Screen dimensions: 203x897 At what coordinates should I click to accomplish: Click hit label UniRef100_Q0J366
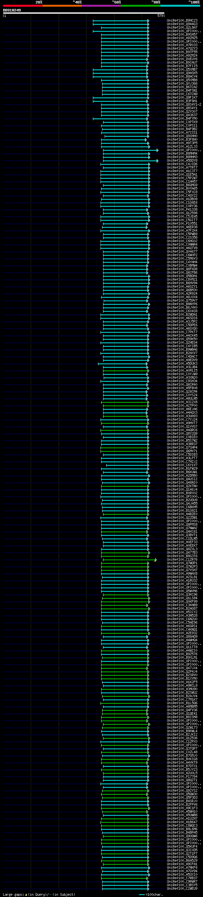tap(182, 84)
